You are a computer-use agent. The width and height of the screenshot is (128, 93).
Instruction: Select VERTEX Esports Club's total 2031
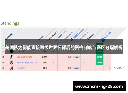click(45, 62)
